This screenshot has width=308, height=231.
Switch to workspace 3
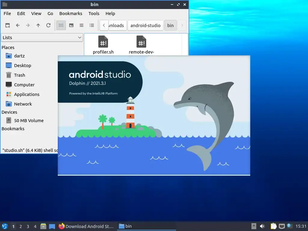(28, 226)
